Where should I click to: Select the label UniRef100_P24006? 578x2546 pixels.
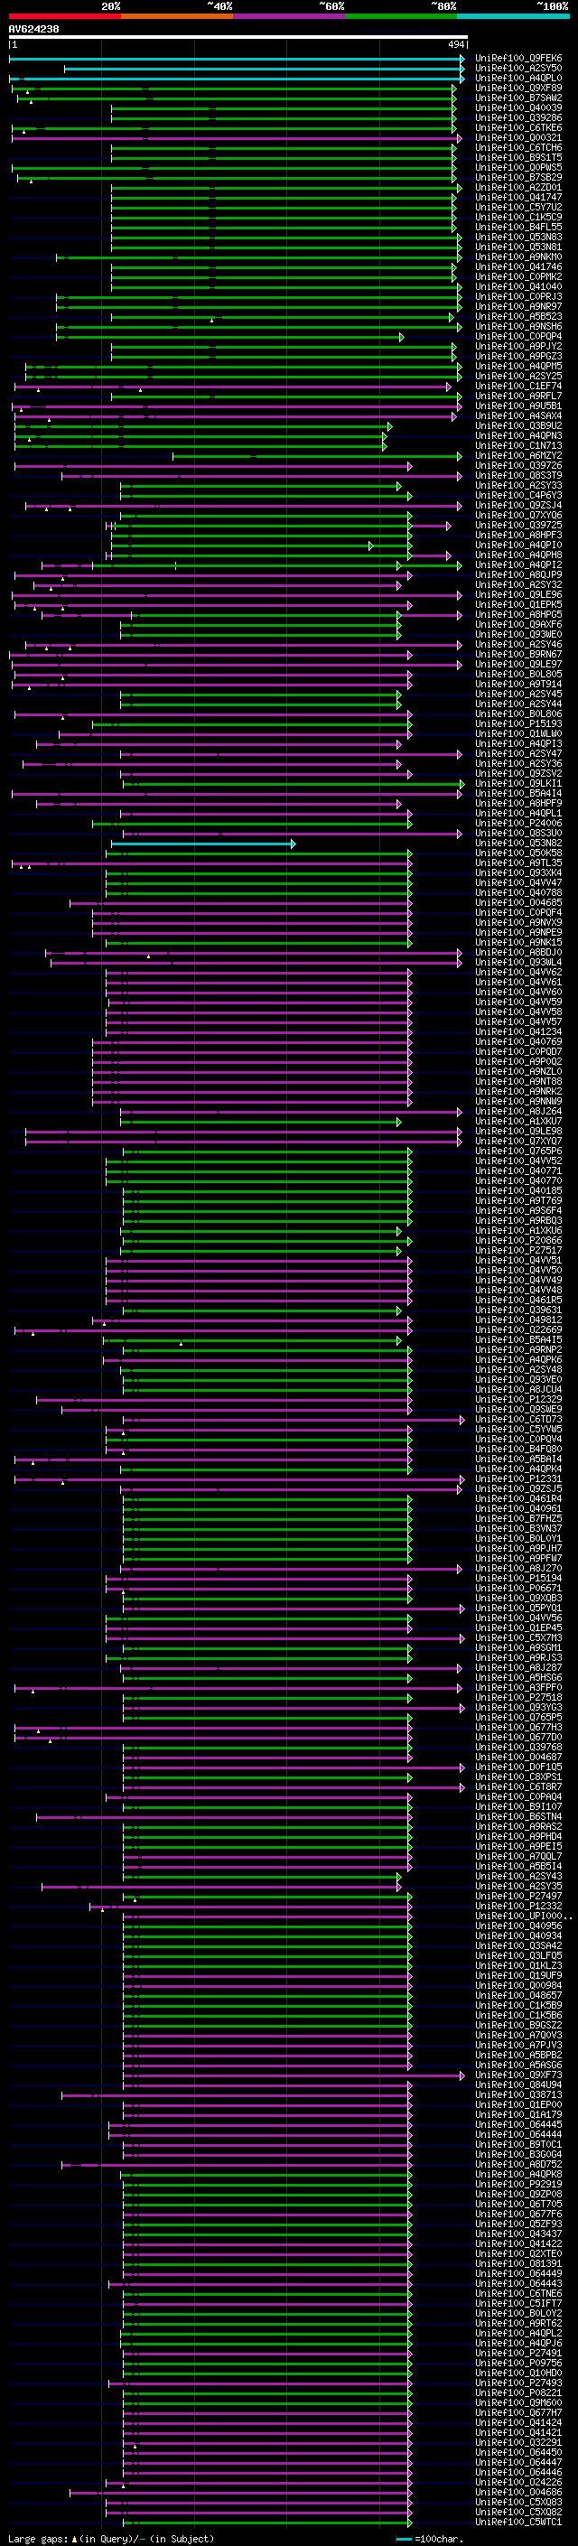click(518, 824)
